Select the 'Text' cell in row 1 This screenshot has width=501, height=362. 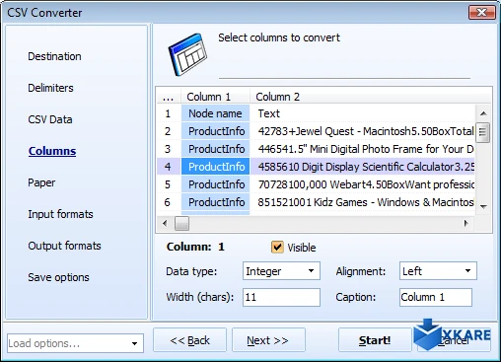pyautogui.click(x=362, y=113)
